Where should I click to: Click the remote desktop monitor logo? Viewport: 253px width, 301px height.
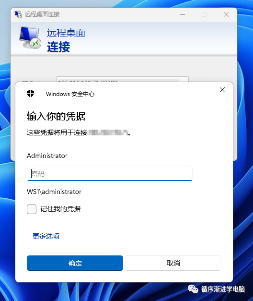30,37
